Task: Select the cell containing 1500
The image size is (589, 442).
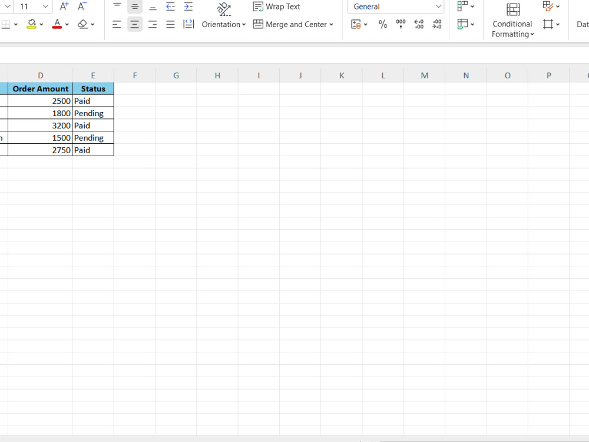Action: pyautogui.click(x=40, y=138)
